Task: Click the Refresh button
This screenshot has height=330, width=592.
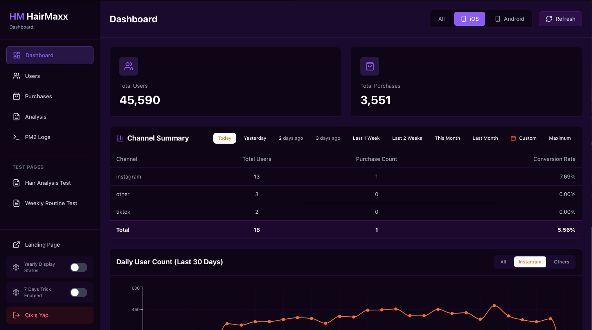Action: tap(560, 18)
